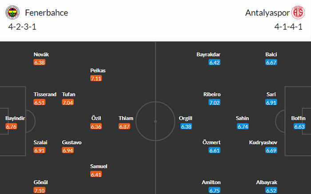This screenshot has width=311, height=194.
Task: Select goalkeeper Bayindir
Action: pyautogui.click(x=14, y=119)
